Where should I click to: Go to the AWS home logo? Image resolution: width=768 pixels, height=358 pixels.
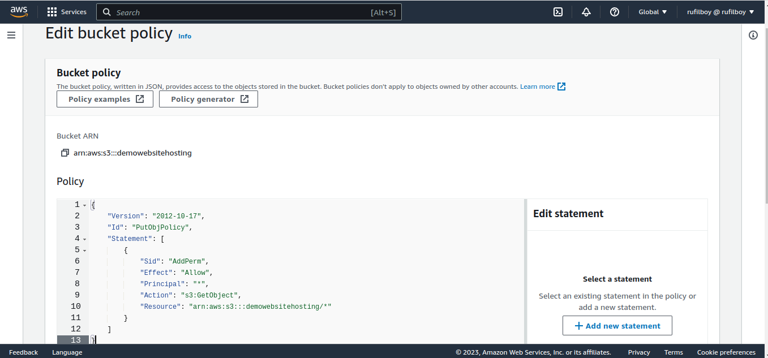(19, 12)
